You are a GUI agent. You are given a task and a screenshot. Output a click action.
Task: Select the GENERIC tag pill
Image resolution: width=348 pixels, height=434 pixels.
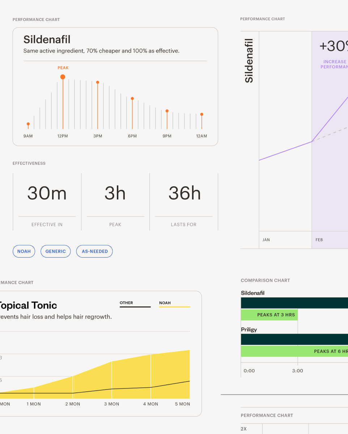(55, 251)
